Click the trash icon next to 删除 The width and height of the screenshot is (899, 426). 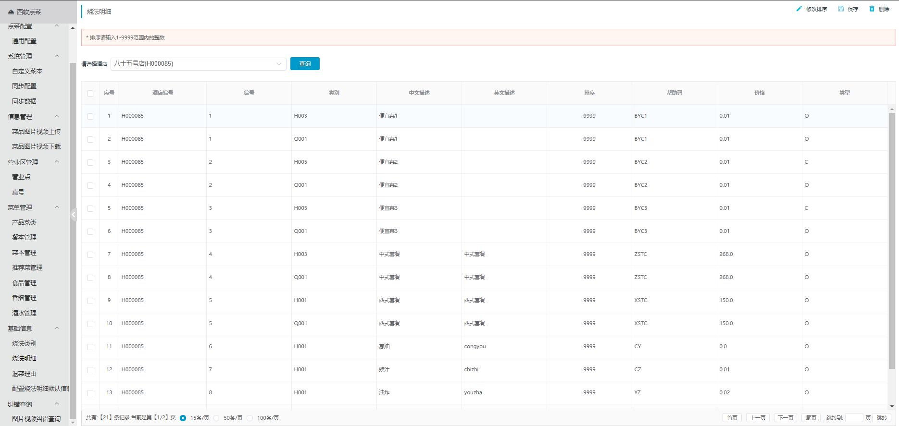click(872, 9)
